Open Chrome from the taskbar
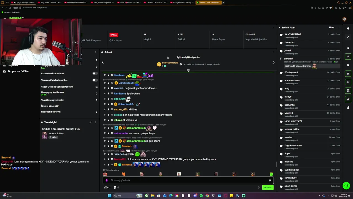This screenshot has width=353, height=199. (207, 196)
